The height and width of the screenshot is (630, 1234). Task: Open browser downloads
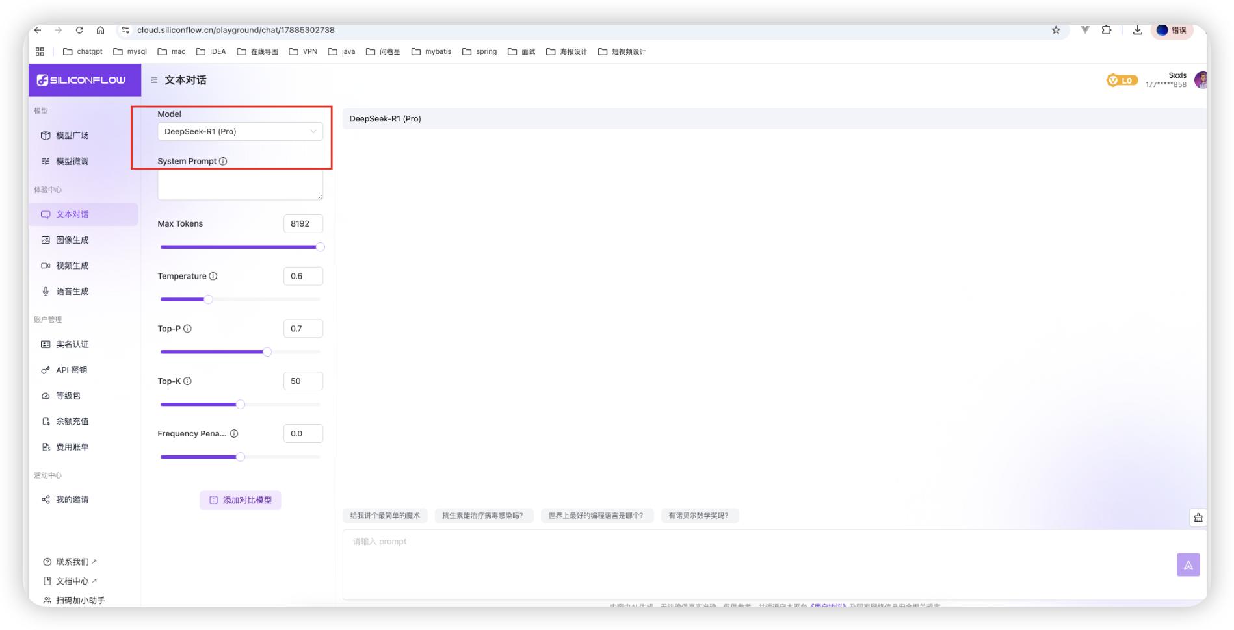[1137, 30]
